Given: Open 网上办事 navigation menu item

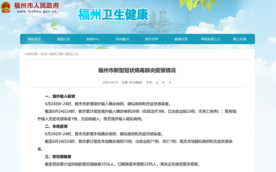Looking at the screenshot, I should (240, 39).
